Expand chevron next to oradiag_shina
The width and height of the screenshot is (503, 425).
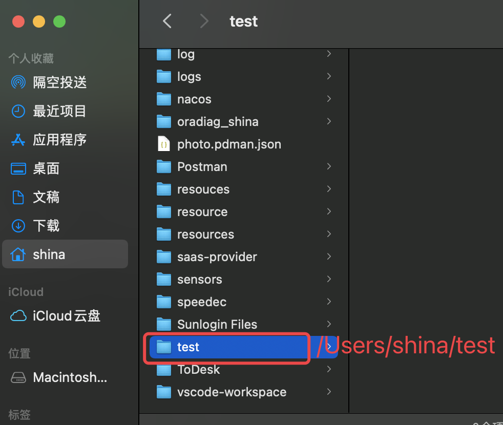(x=329, y=121)
